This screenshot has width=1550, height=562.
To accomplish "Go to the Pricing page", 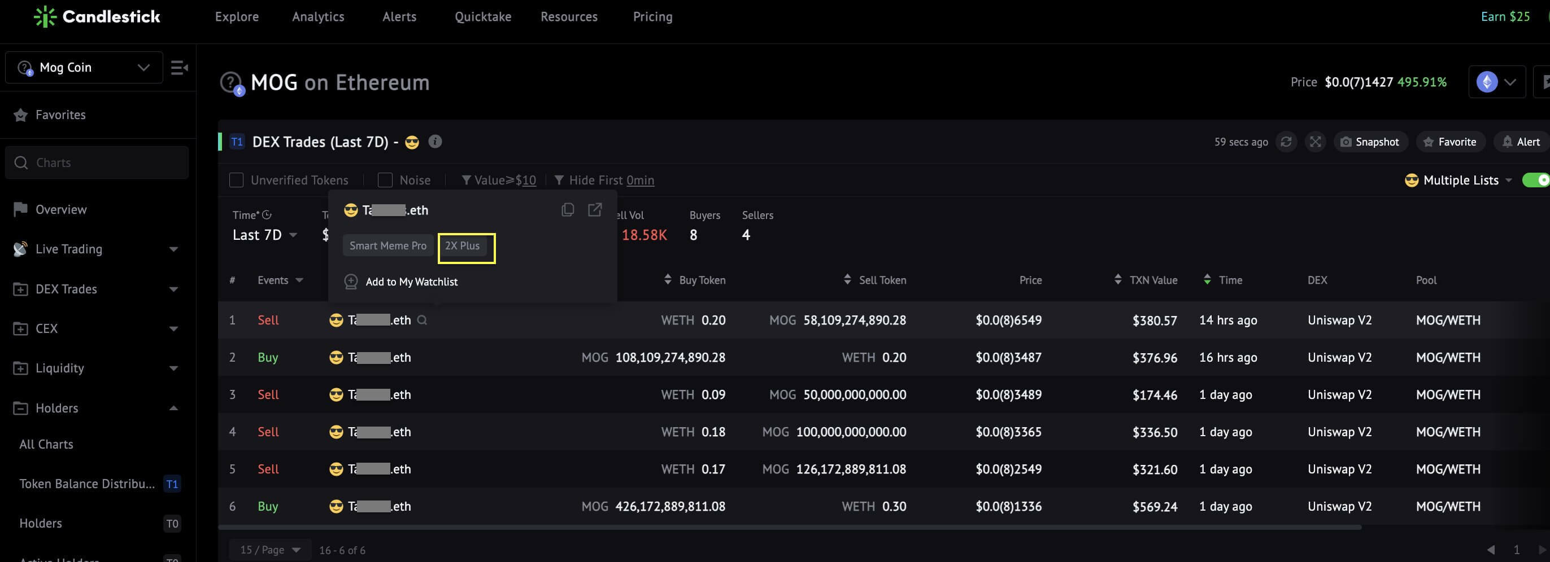I will tap(652, 17).
